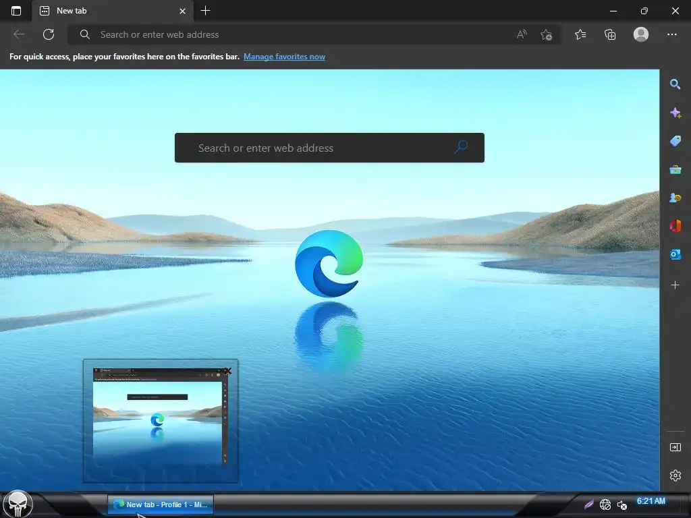Viewport: 691px width, 518px height.
Task: Minimize the Edge window
Action: 613,11
